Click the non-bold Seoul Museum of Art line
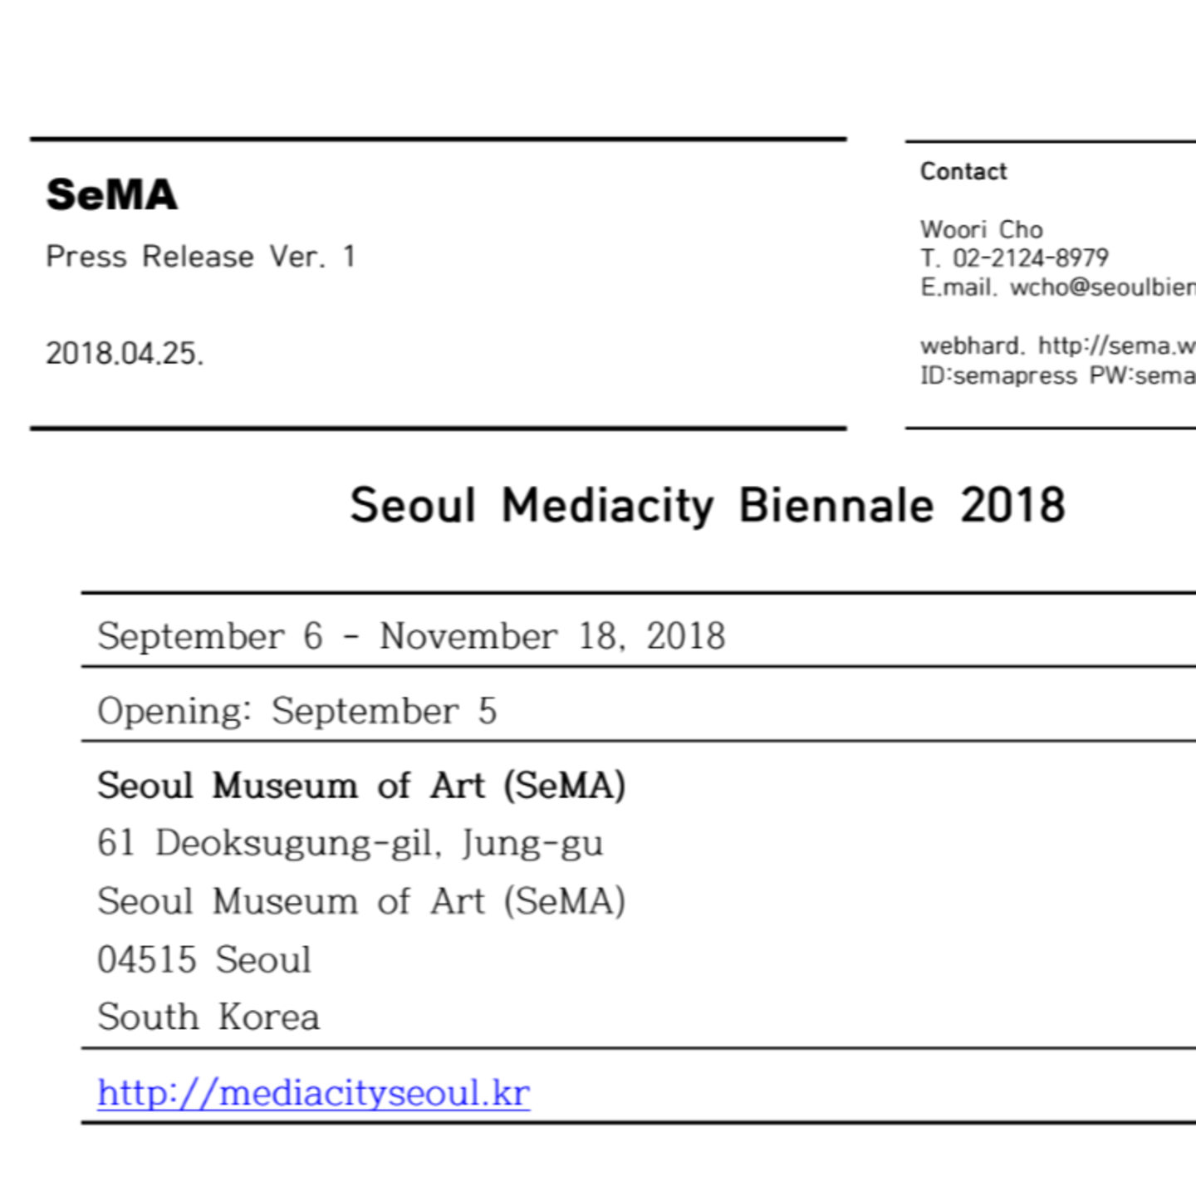This screenshot has height=1196, width=1196. [x=361, y=902]
